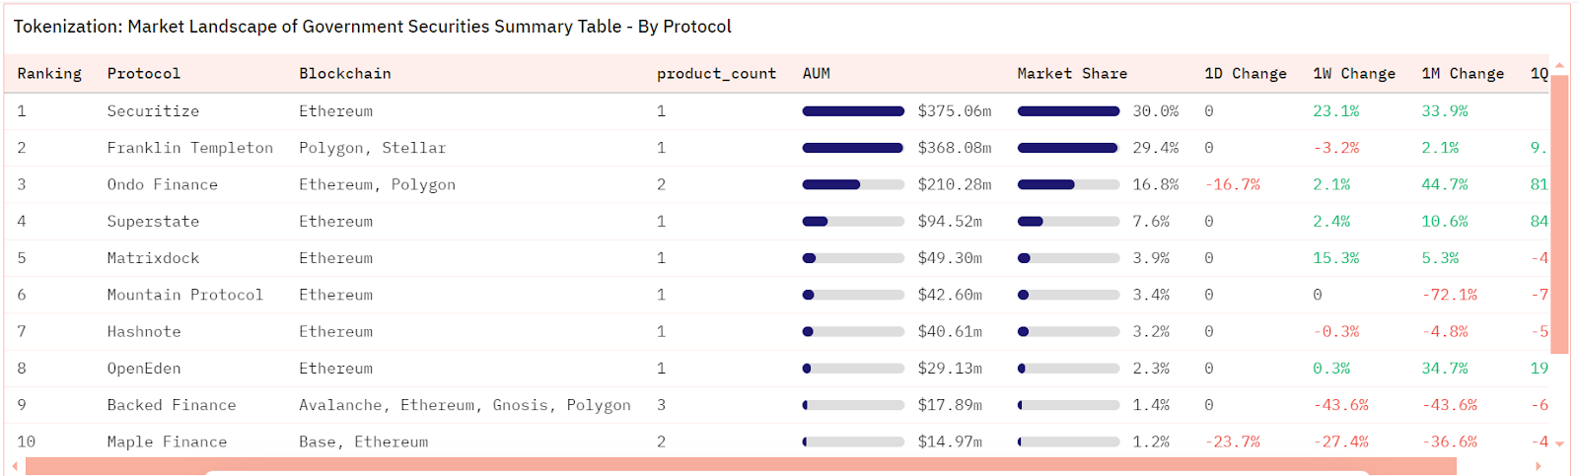The width and height of the screenshot is (1578, 476).
Task: Click Securitize AUM progress bar
Action: pyautogui.click(x=853, y=111)
